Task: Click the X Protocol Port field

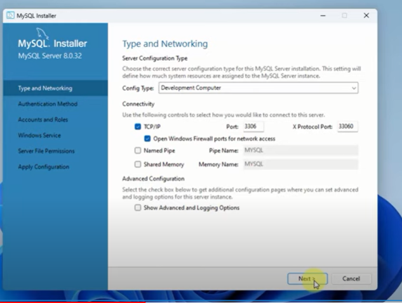Action: point(347,126)
